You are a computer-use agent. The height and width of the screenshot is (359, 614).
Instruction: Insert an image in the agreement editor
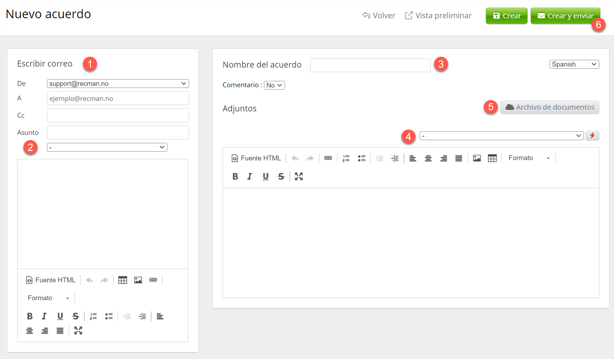point(477,158)
